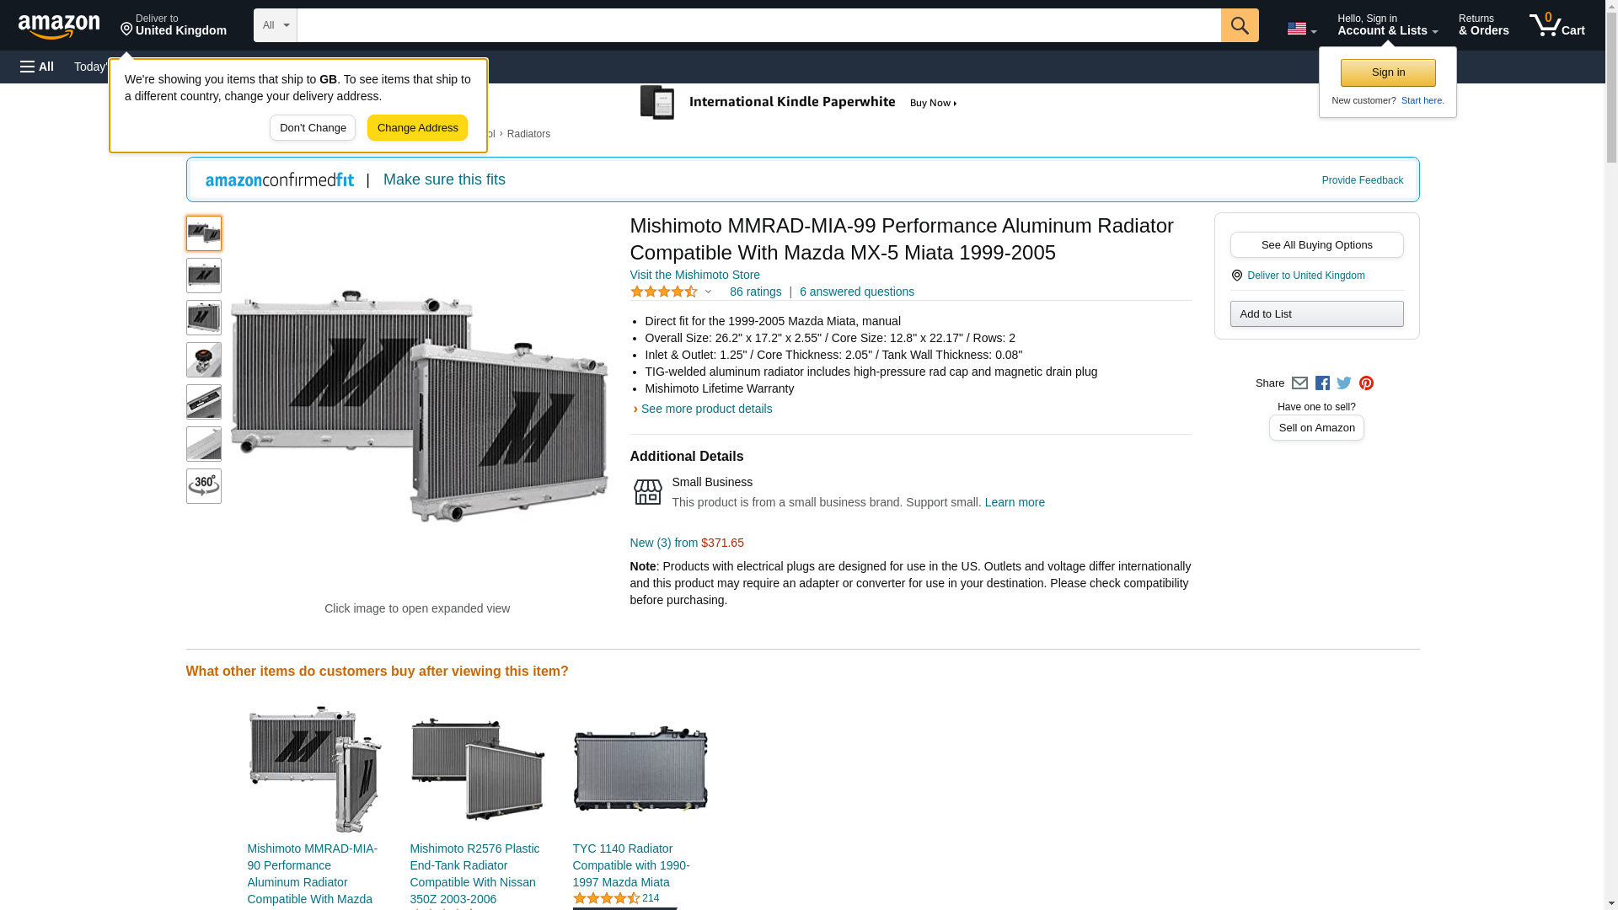This screenshot has width=1618, height=910.
Task: Share product on Facebook icon
Action: (x=1322, y=383)
